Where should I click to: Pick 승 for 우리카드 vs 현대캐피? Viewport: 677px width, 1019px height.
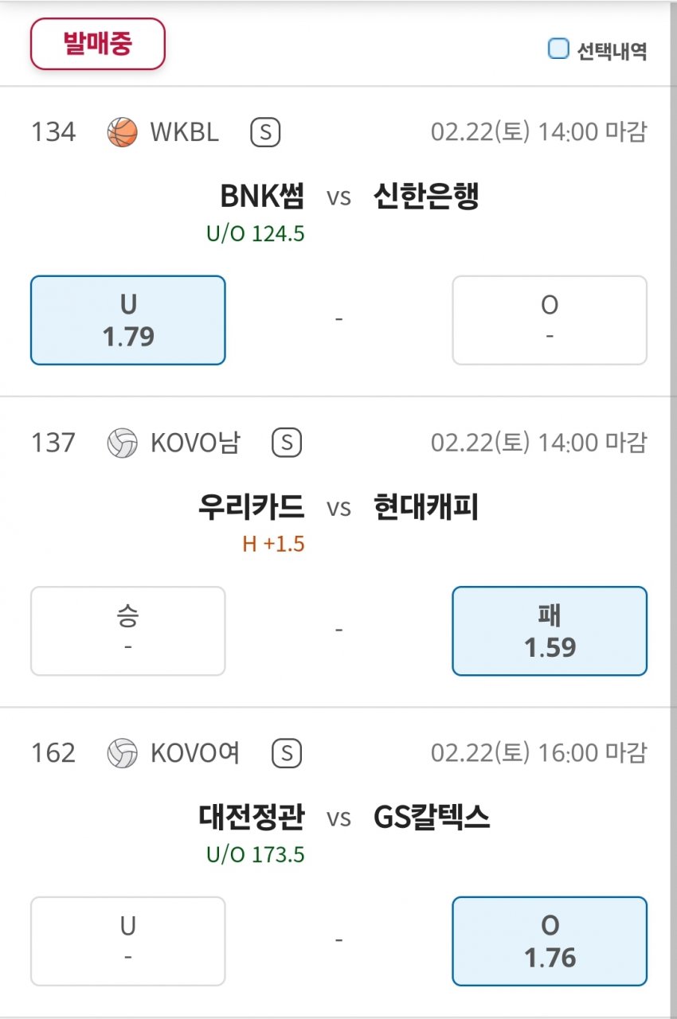[128, 631]
